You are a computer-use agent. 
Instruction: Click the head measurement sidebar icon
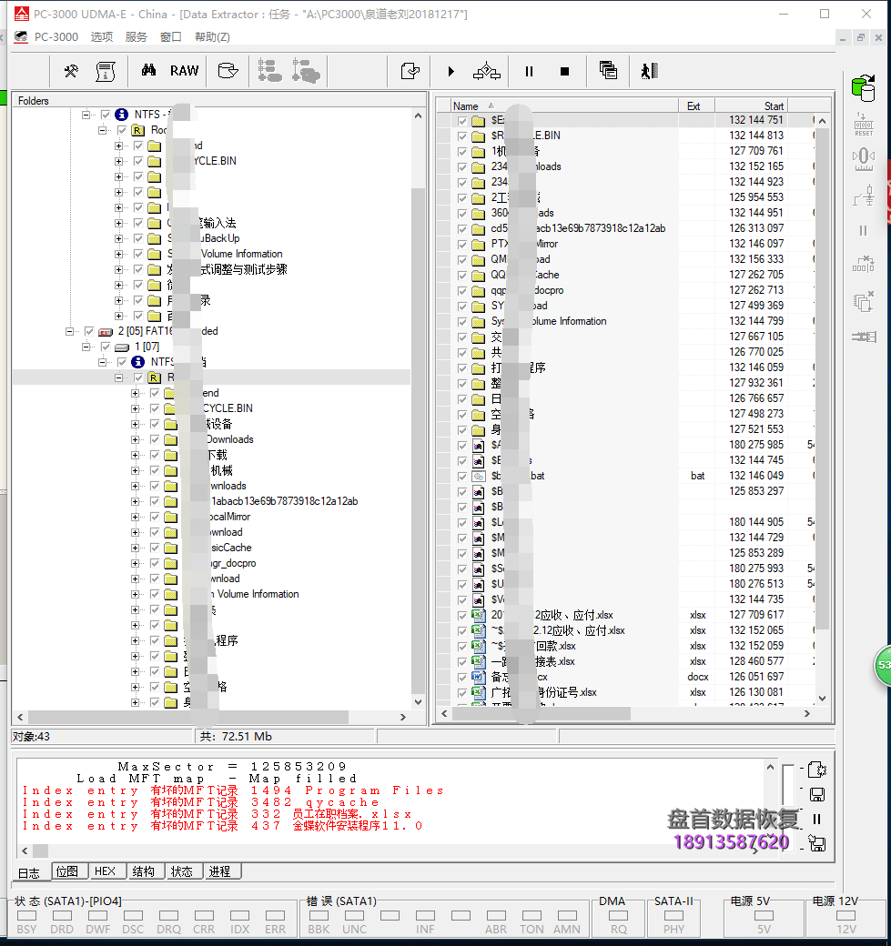[x=863, y=159]
